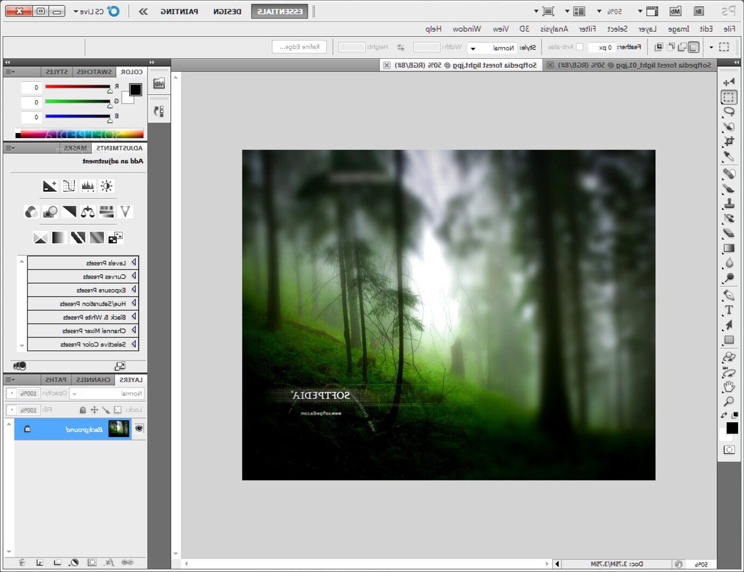The height and width of the screenshot is (572, 744).
Task: Select the Path Selection tool
Action: (729, 325)
